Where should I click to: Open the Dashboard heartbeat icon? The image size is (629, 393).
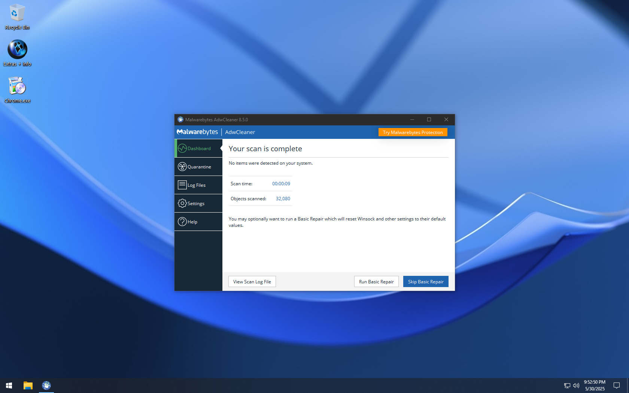click(x=182, y=148)
